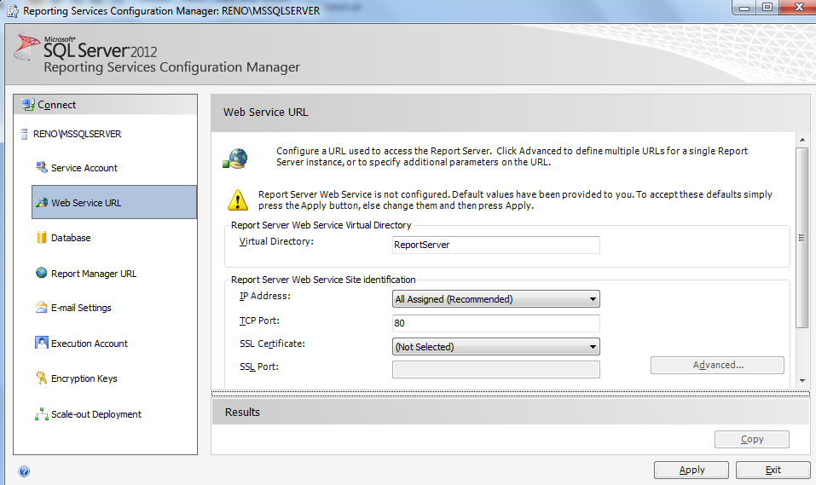
Task: Click the Report Manager URL globe icon
Action: [42, 273]
